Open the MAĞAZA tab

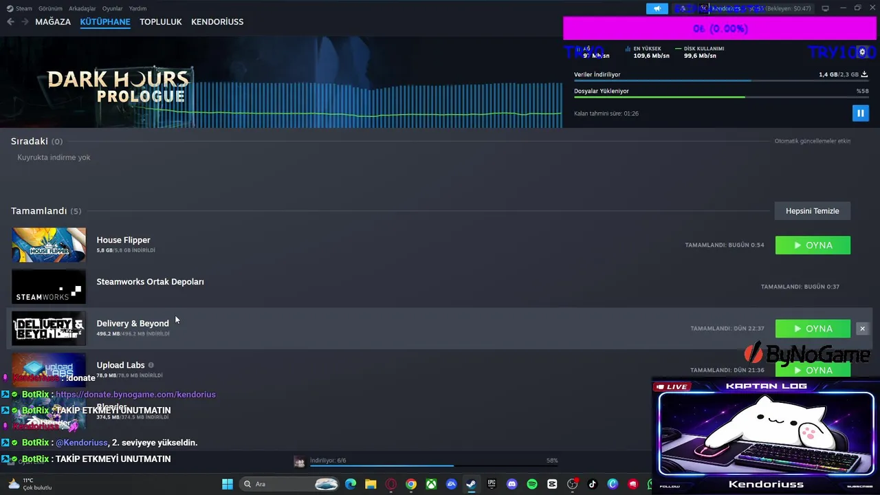53,22
